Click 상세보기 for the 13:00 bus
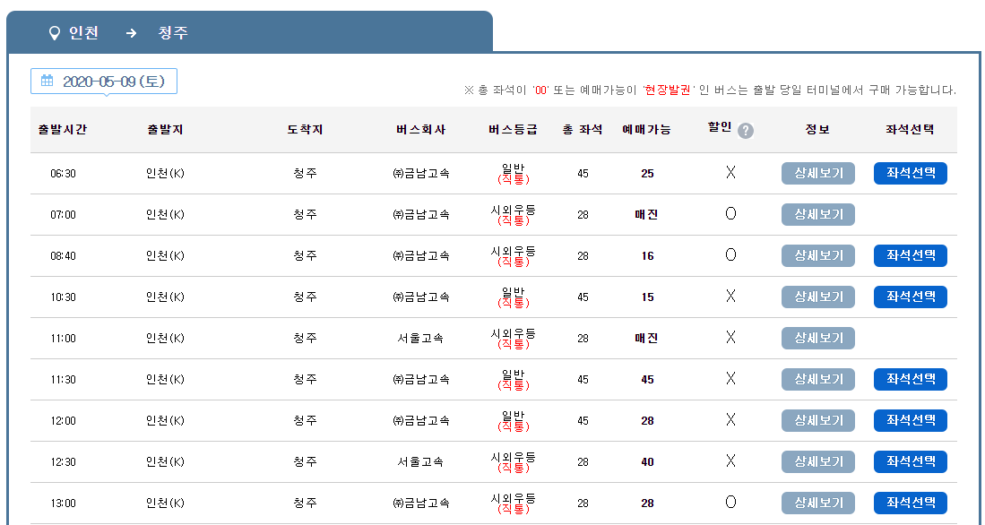The image size is (985, 525). [818, 503]
